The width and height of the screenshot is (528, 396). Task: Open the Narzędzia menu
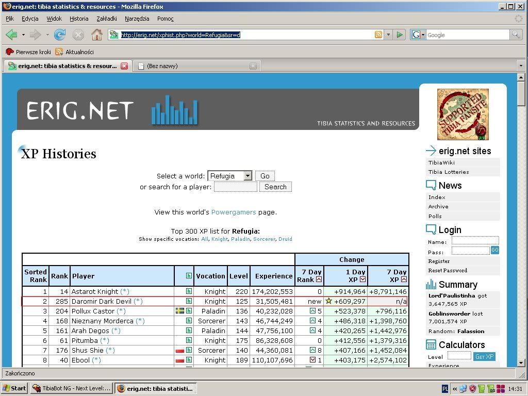[x=137, y=19]
